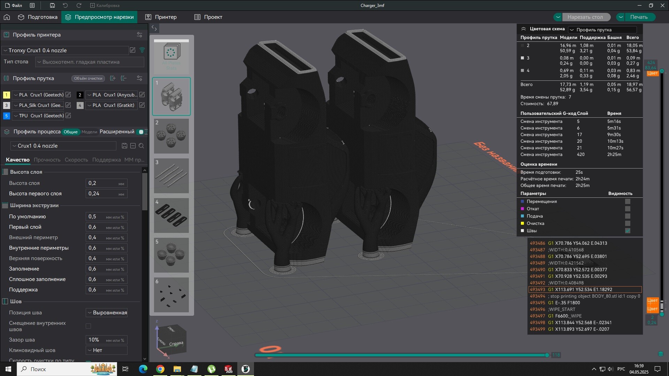Toggle Расширенный advanced mode switch
Screen dimensions: 669x376
[x=140, y=132]
